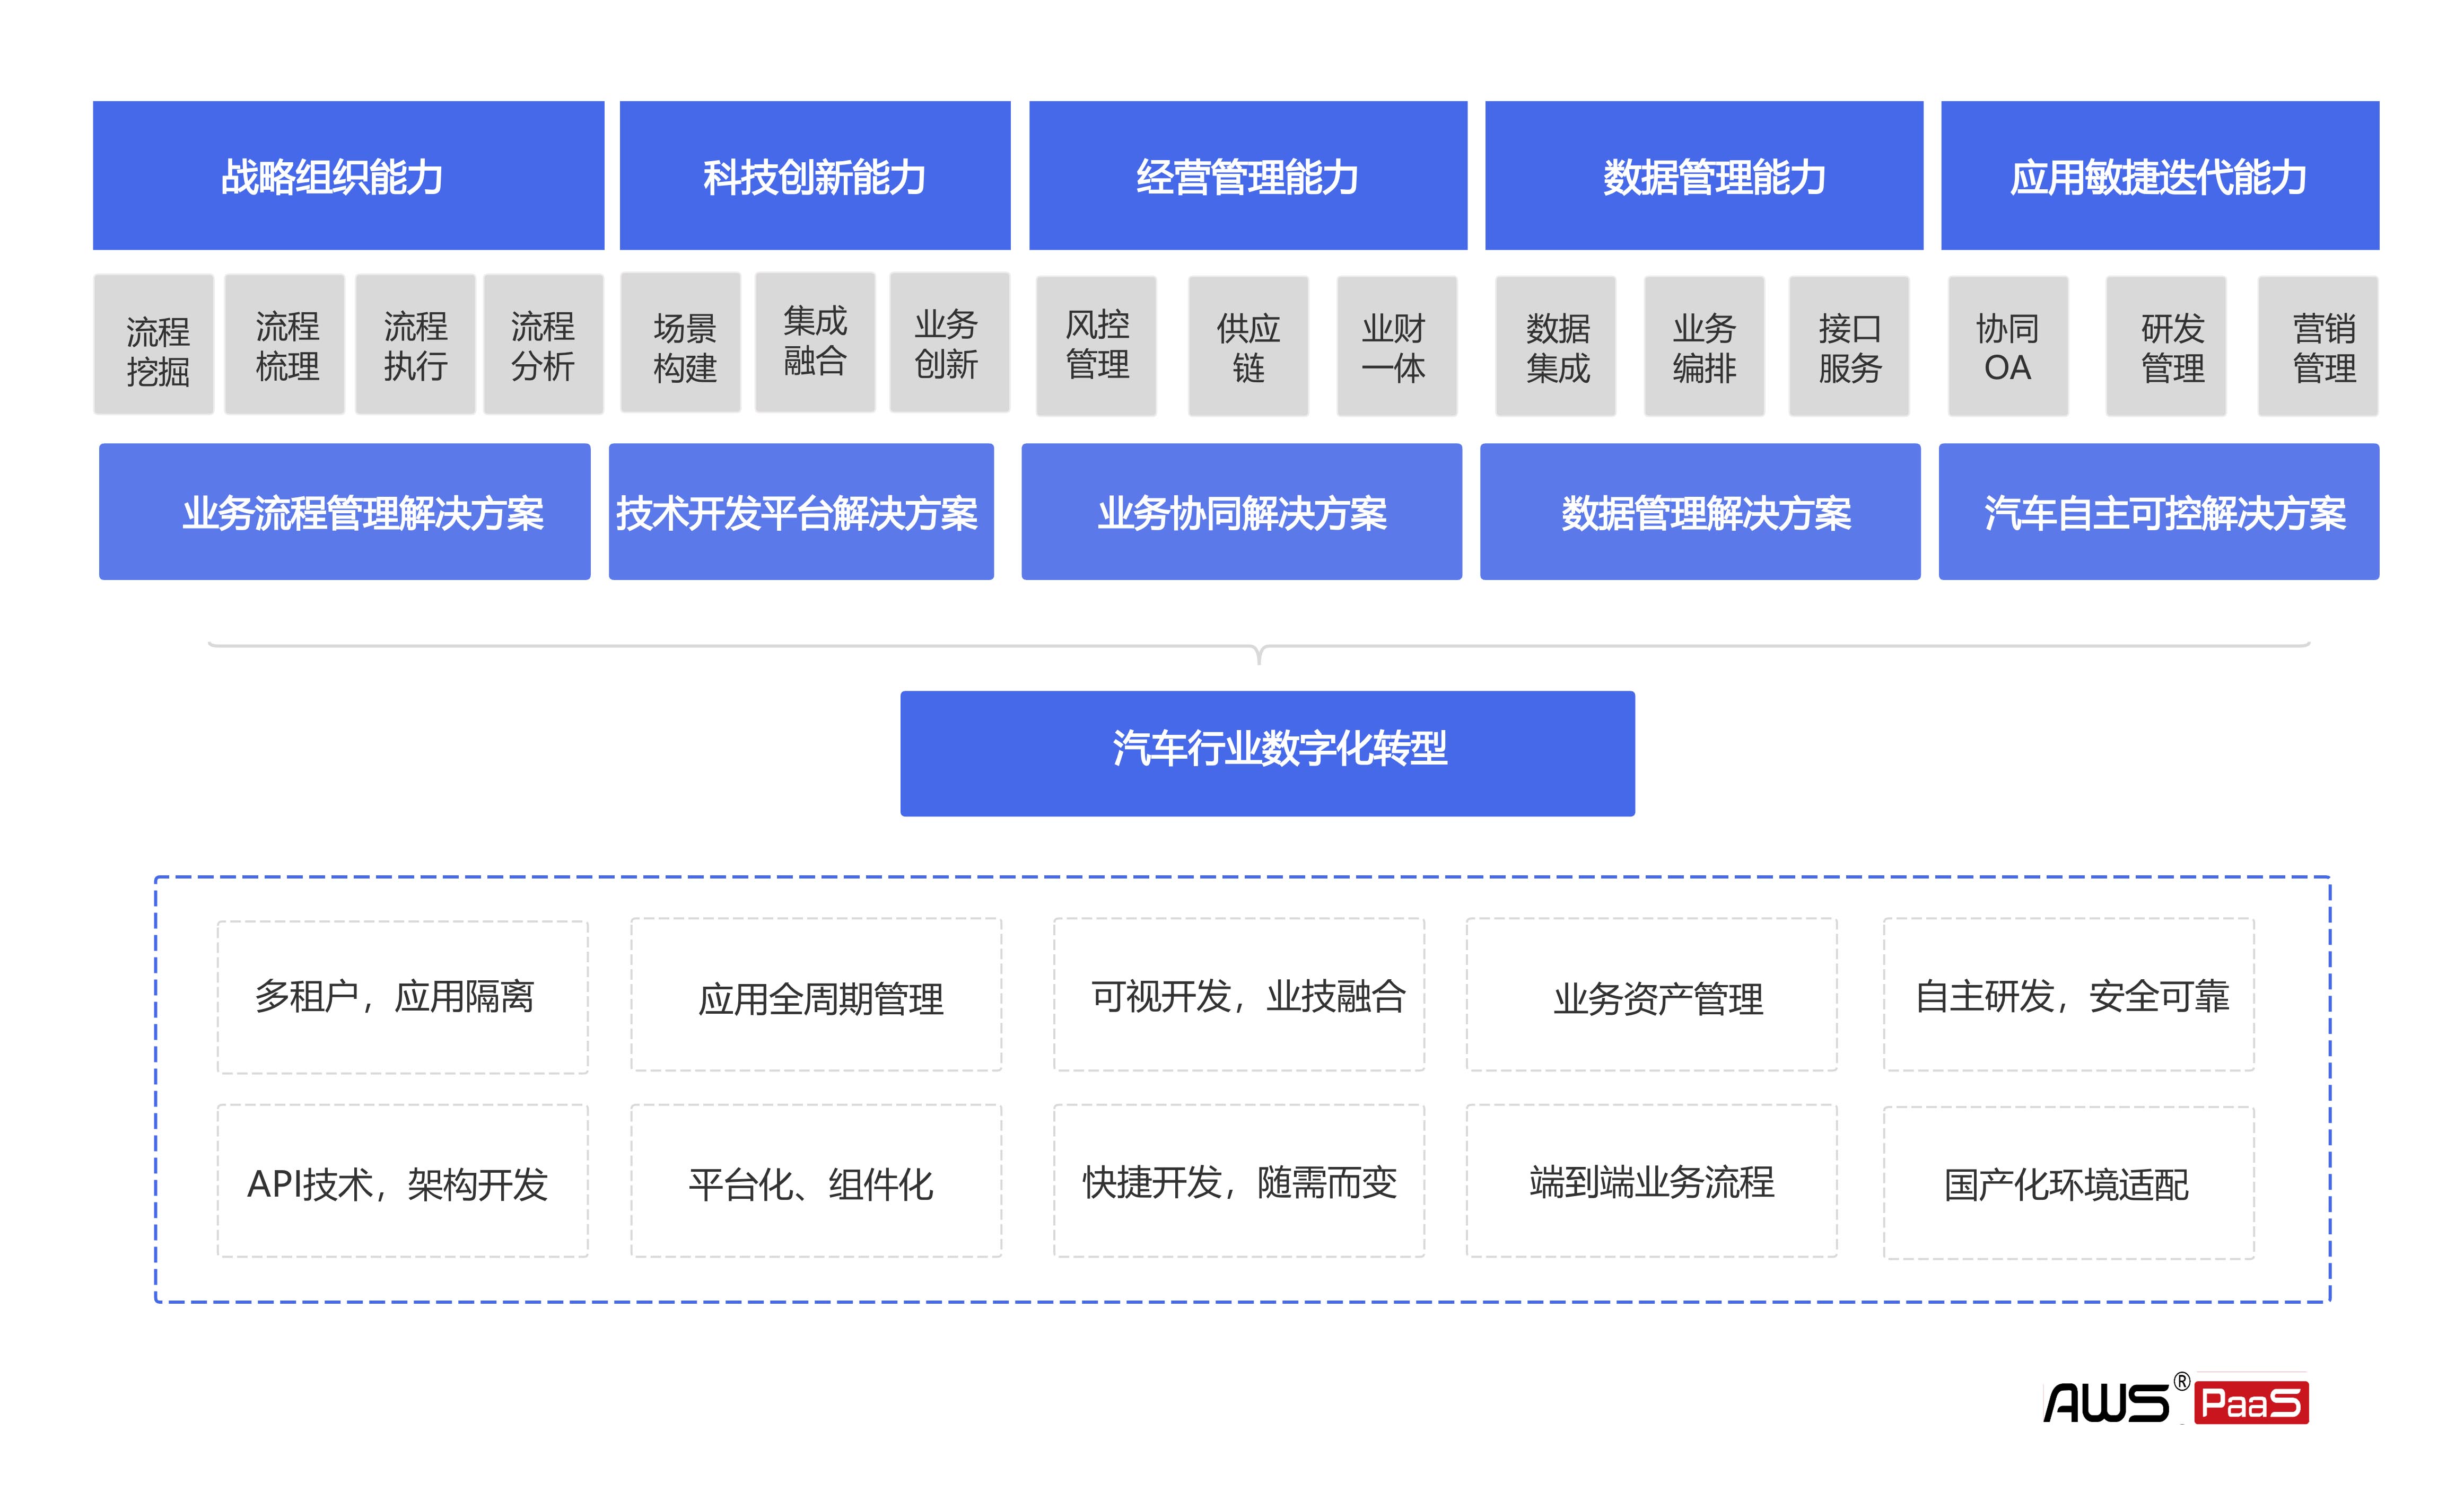
Task: Select the 科技创新能力 header block
Action: 814,176
